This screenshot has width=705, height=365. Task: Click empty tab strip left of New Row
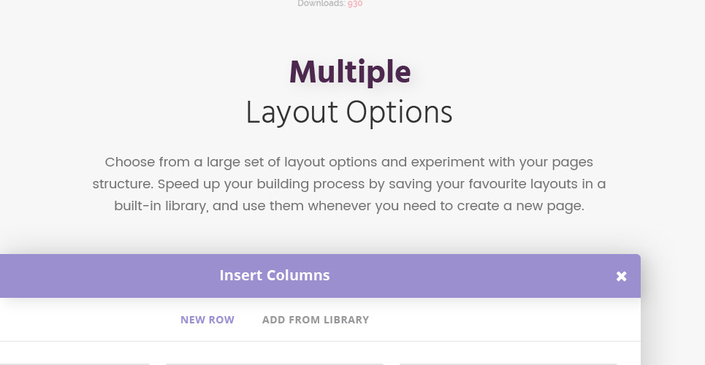tap(90, 320)
